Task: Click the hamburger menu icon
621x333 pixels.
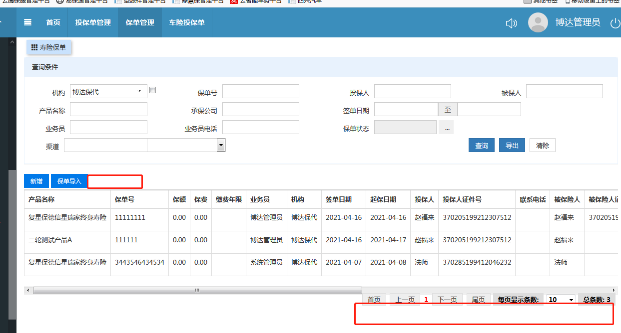Action: click(28, 22)
